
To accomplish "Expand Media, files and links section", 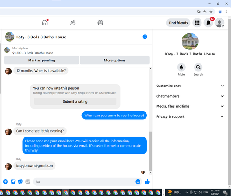I will (x=190, y=106).
